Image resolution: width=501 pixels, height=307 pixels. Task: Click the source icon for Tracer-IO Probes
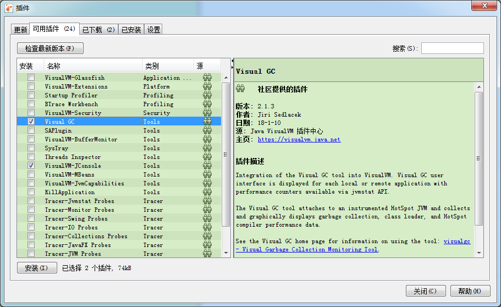coord(207,227)
